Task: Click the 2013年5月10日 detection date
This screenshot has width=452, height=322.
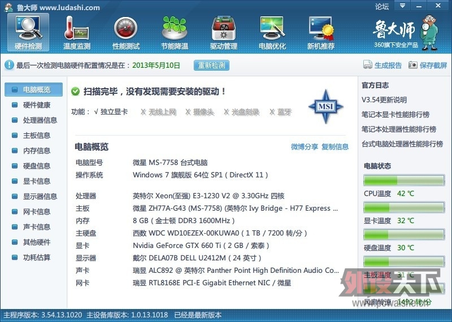Action: (x=156, y=65)
